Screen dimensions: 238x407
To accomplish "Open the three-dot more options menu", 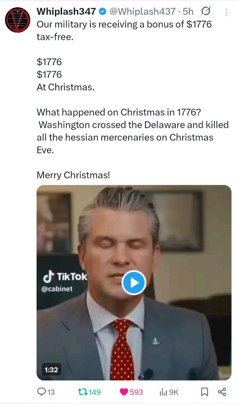I will point(227,12).
